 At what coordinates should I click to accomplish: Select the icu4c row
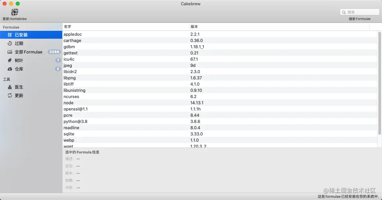coord(220,59)
